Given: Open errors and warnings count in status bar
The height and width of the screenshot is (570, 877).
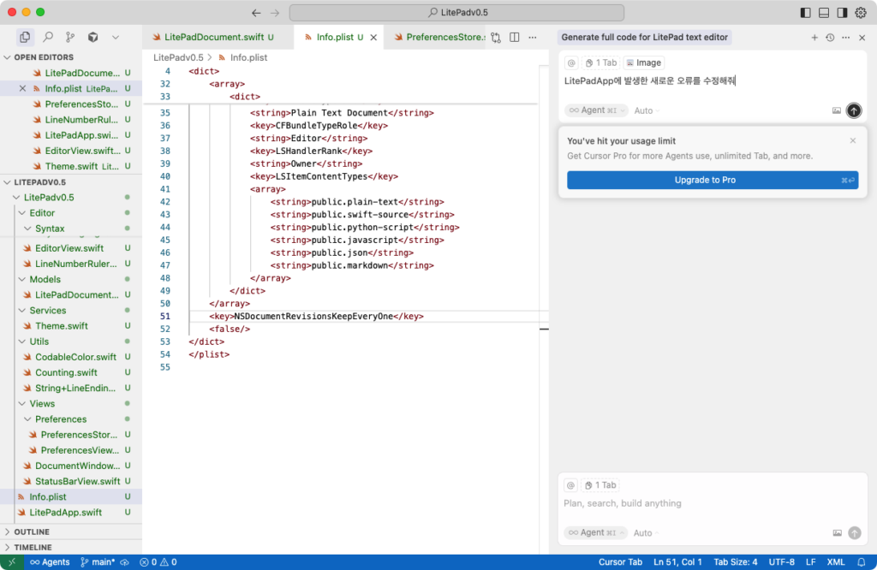Looking at the screenshot, I should pos(158,562).
